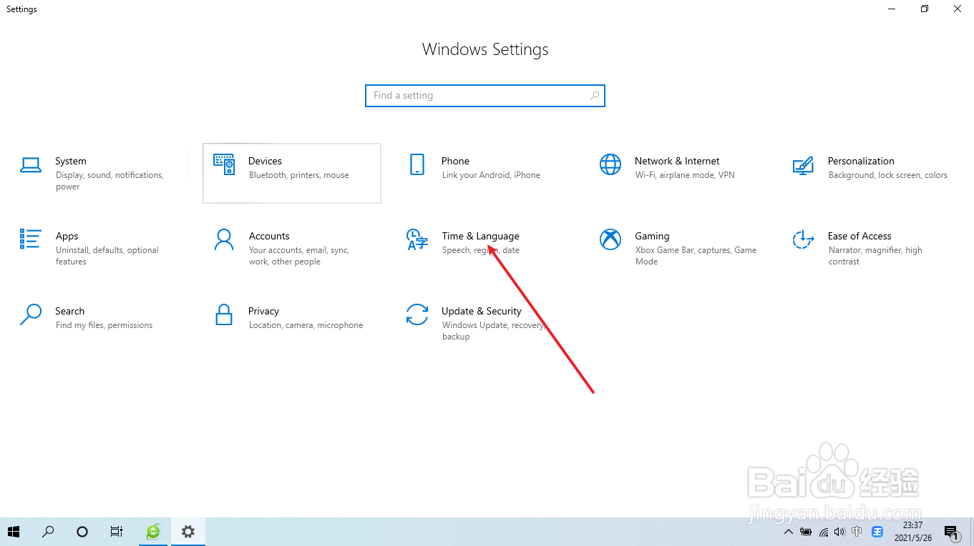Image resolution: width=974 pixels, height=546 pixels.
Task: Open the Update & Security title
Action: pyautogui.click(x=482, y=311)
